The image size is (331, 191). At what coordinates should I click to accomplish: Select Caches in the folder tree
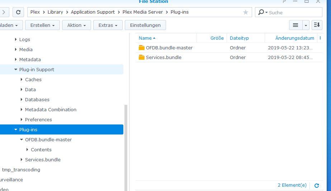33,80
